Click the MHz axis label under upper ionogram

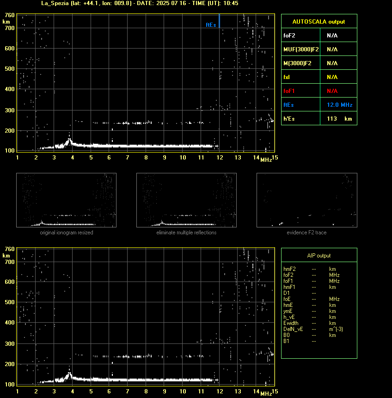[x=266, y=159]
